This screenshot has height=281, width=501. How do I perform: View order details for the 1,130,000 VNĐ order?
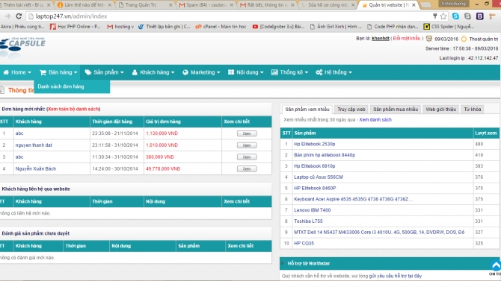point(247,133)
